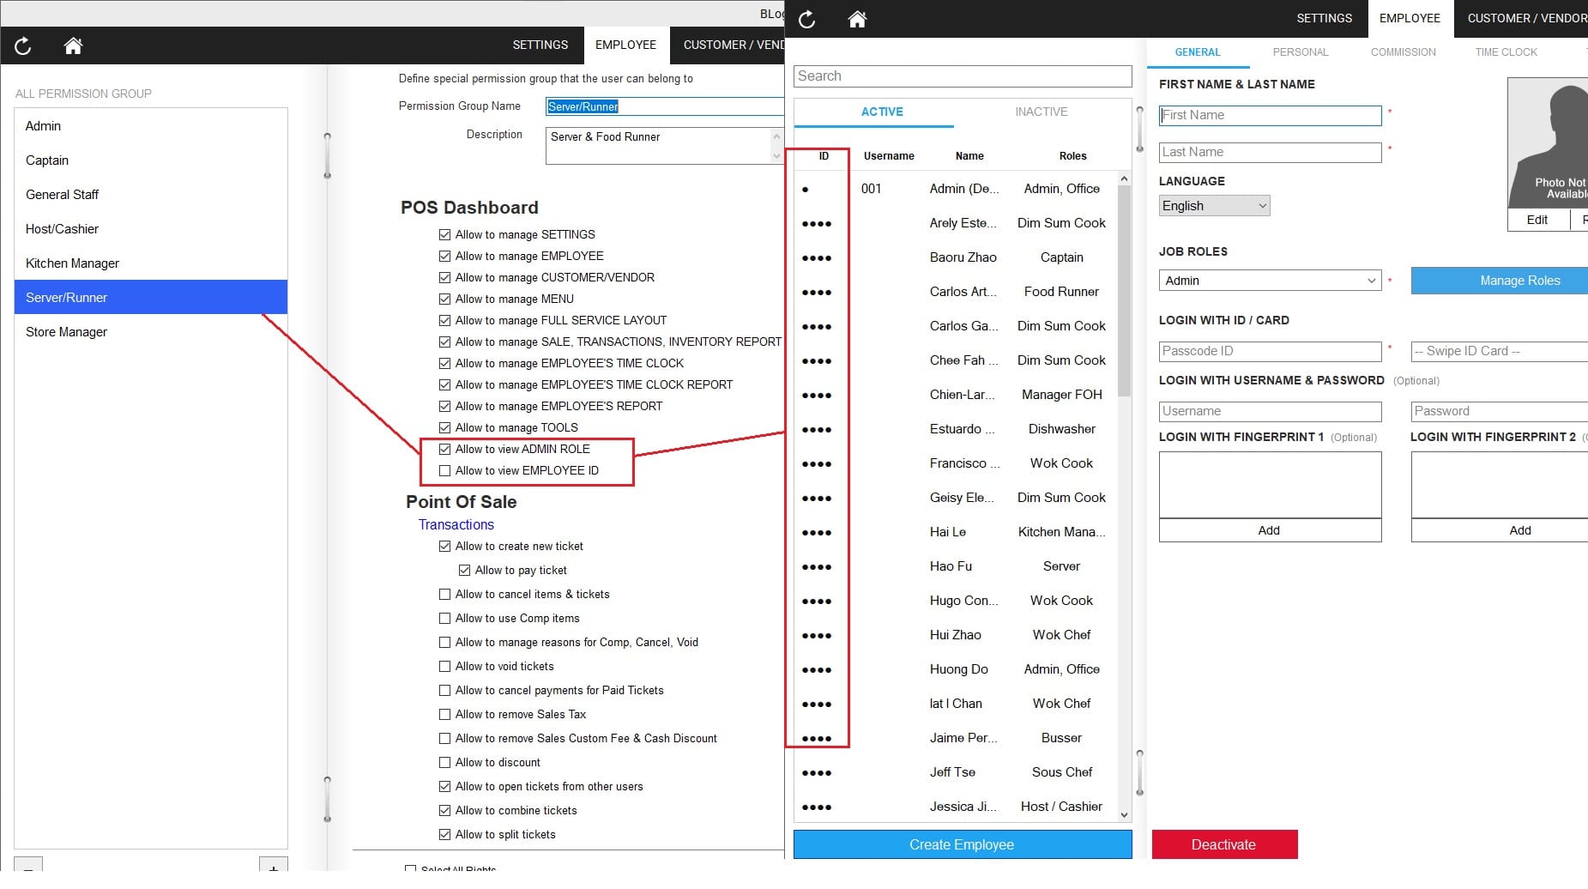Click the refresh icon in the left window
The image size is (1588, 889).
click(x=23, y=46)
